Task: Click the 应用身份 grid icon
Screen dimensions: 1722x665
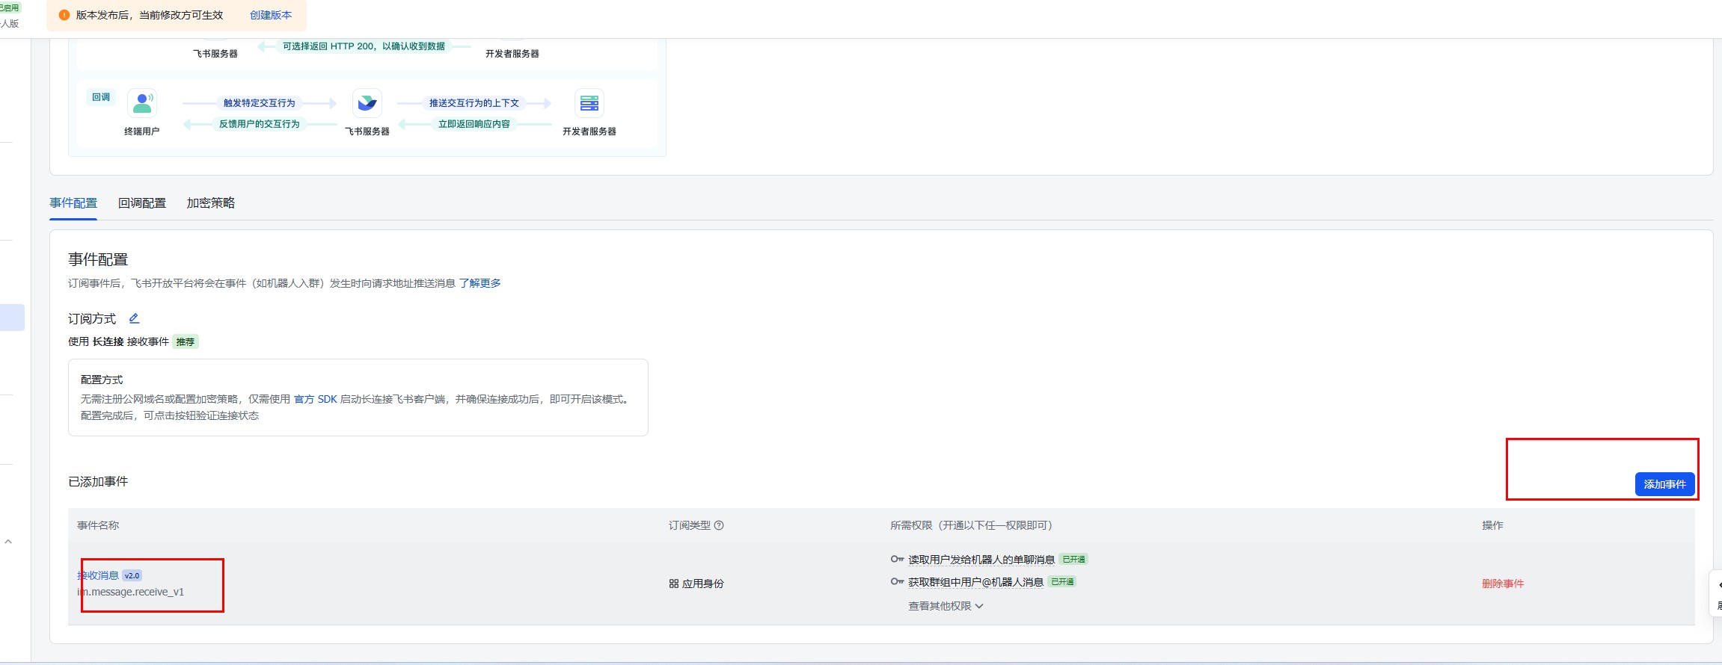Action: [674, 584]
